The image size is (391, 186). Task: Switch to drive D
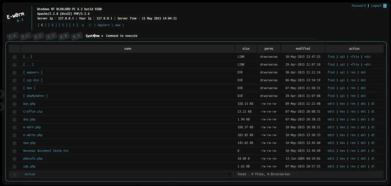click(53, 25)
